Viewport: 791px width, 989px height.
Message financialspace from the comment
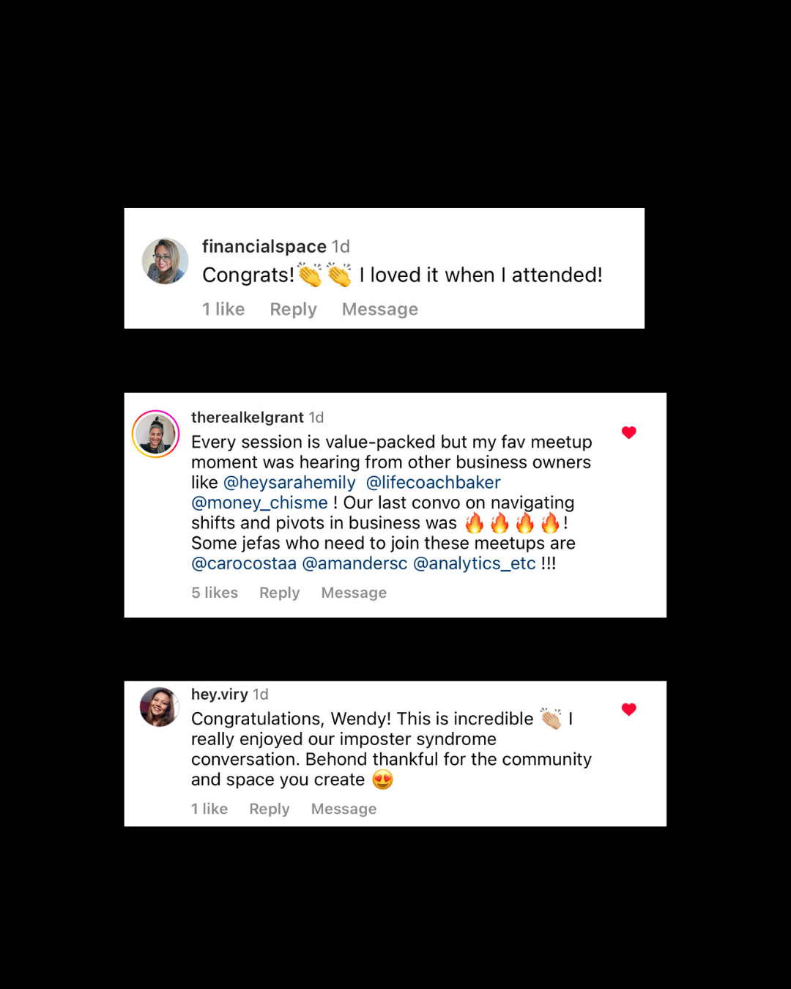(x=380, y=309)
